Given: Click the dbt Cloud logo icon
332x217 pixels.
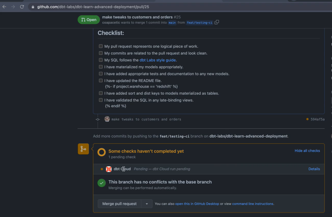Looking at the screenshot, I should tap(109, 169).
